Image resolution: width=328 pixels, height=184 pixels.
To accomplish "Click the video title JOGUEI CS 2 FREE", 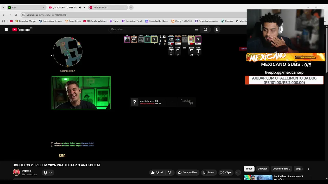I will [x=57, y=165].
